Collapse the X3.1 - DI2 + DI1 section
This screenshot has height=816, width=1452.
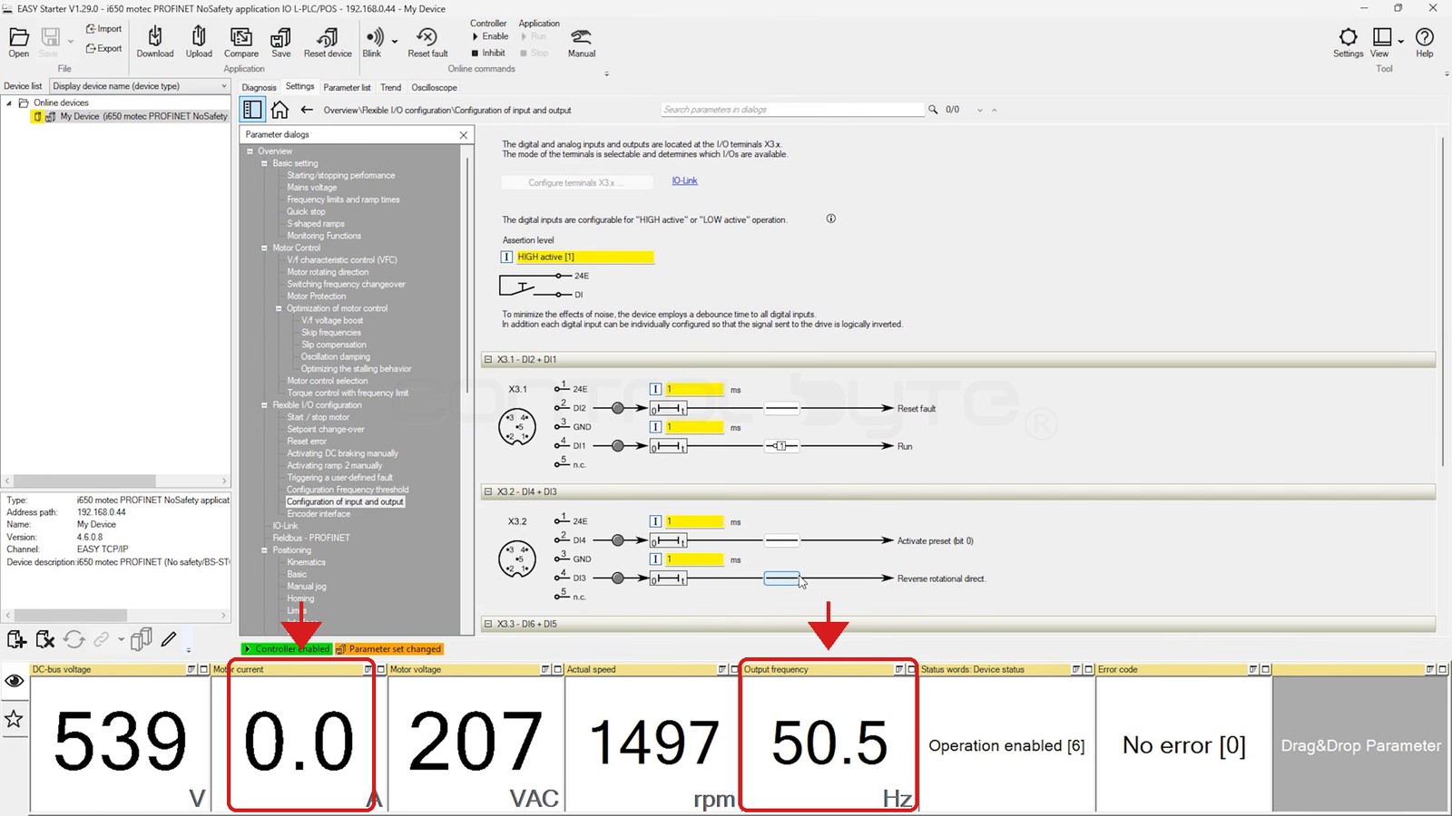(x=488, y=359)
